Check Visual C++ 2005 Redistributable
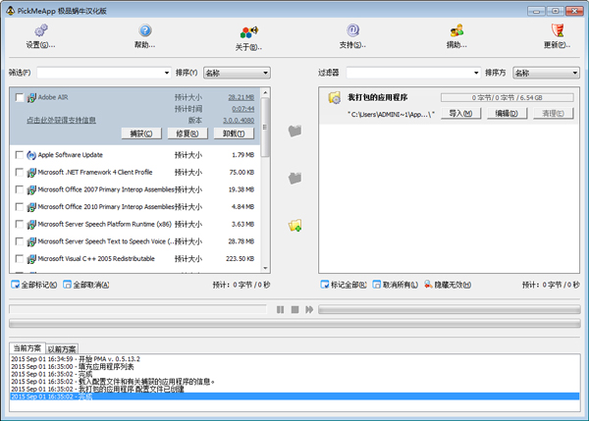This screenshot has width=589, height=421. tap(20, 259)
